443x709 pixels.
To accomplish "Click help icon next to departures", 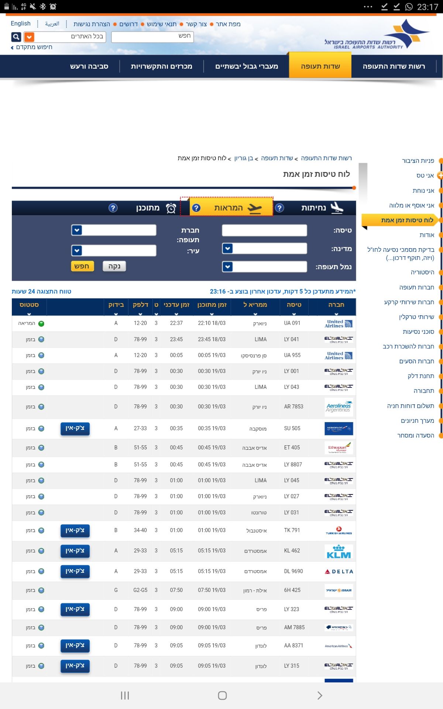I will [196, 208].
